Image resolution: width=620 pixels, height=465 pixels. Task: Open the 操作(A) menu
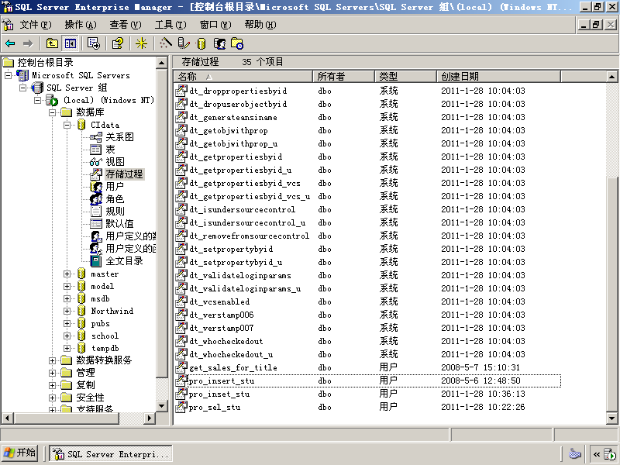pos(81,25)
